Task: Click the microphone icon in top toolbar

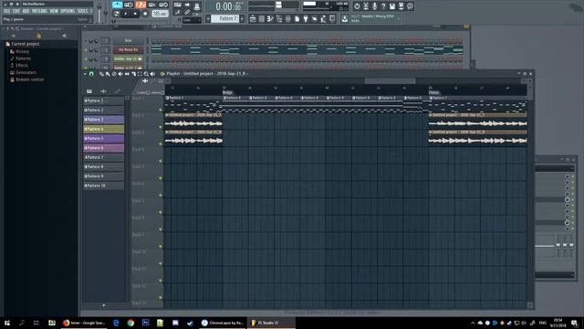Action: pyautogui.click(x=374, y=6)
